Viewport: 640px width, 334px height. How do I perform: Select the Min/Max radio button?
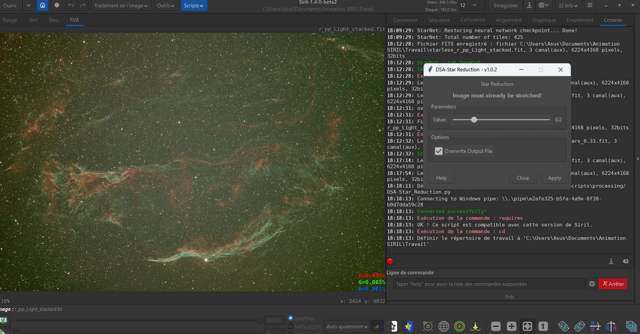291,318
